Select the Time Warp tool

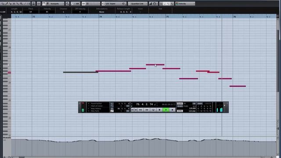pyautogui.click(x=29, y=4)
